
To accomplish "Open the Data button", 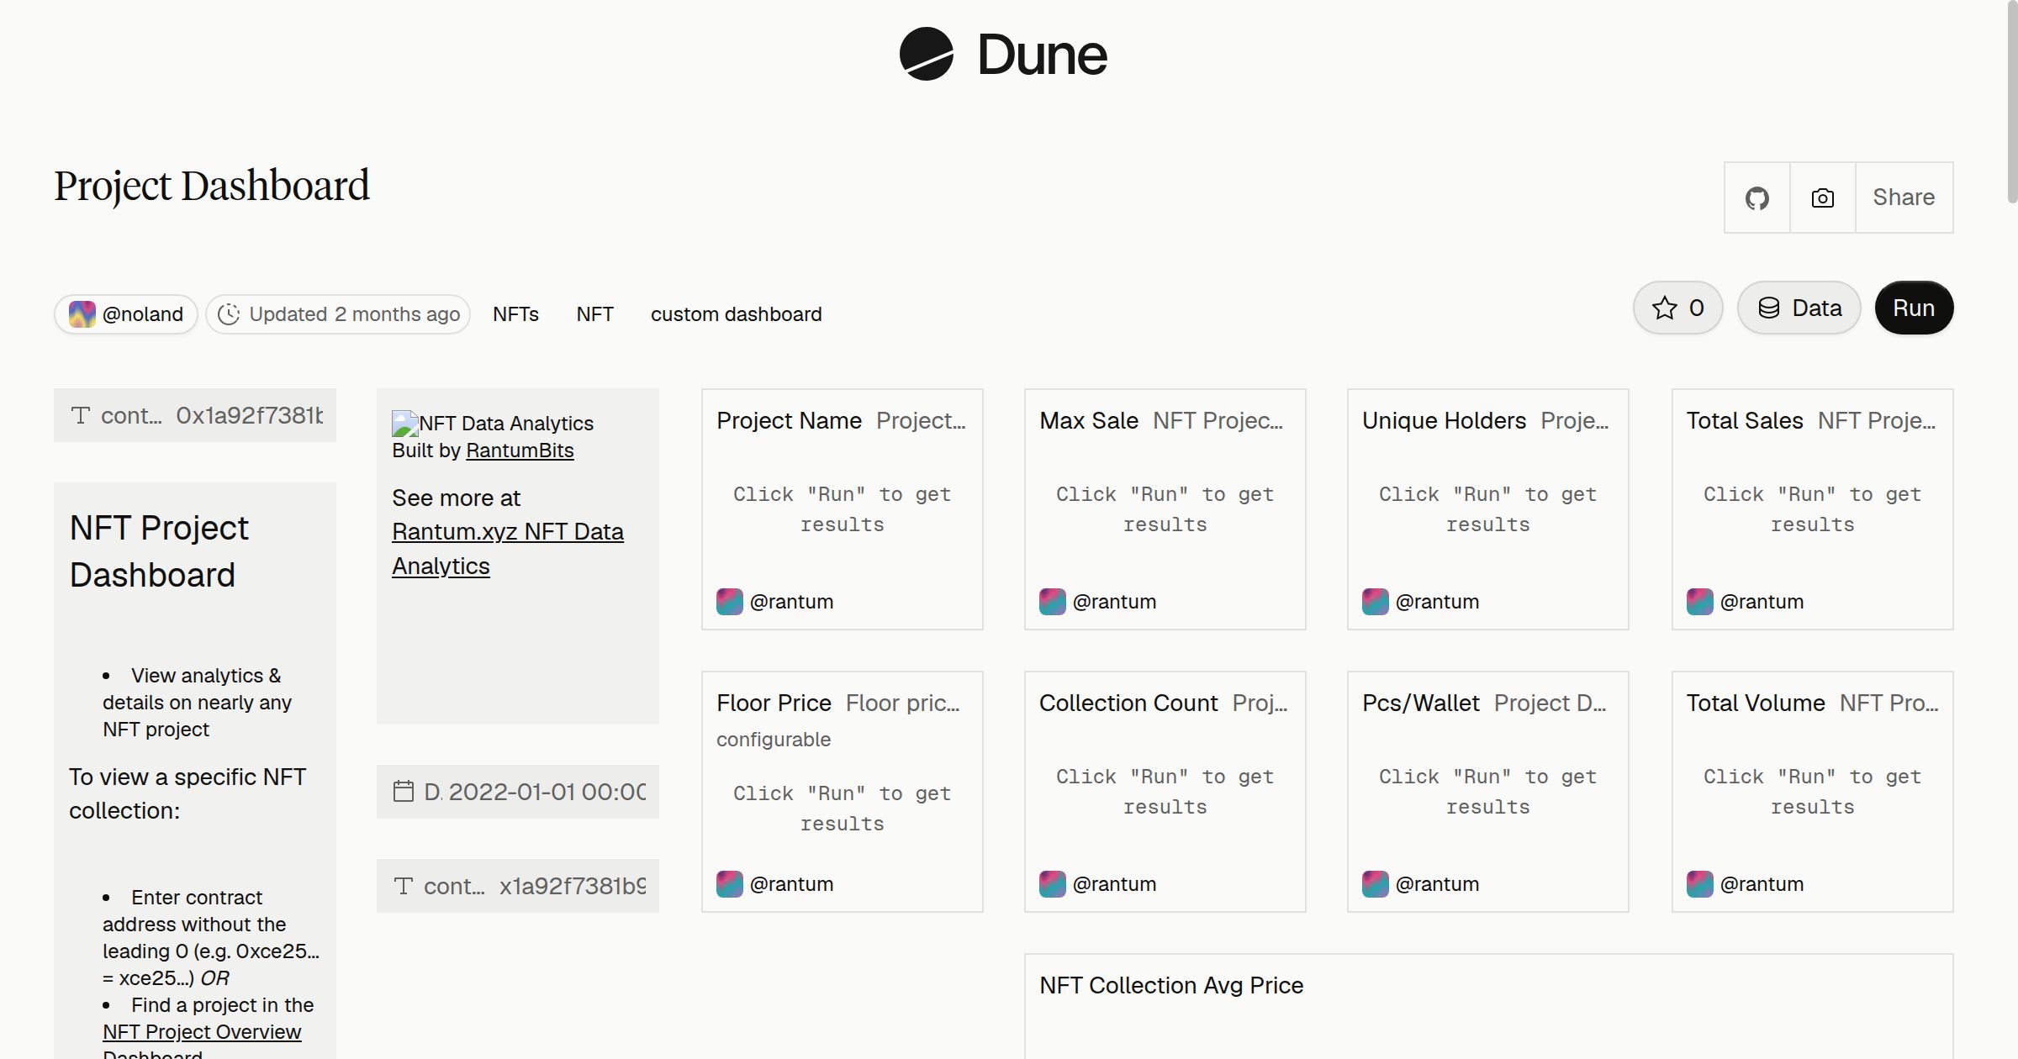I will (1799, 308).
